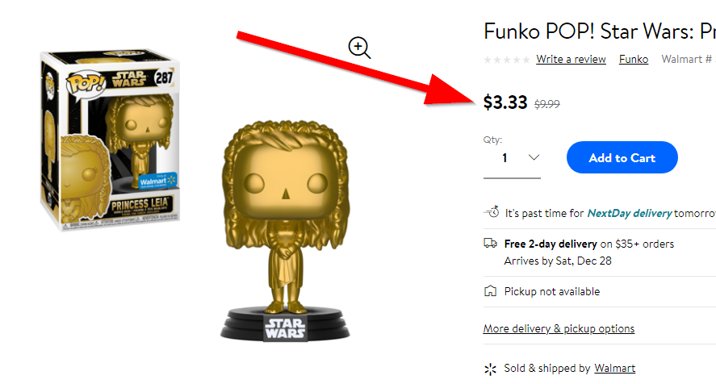Viewport: 716px width, 384px height.
Task: Click the pickup store icon
Action: (490, 291)
